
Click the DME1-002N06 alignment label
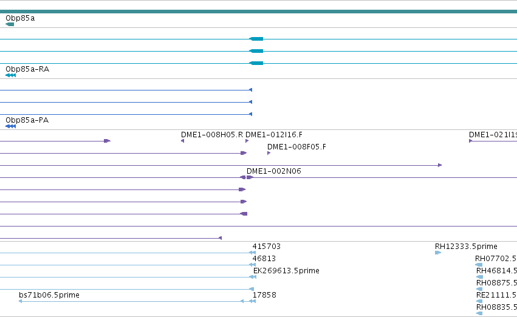pos(273,171)
